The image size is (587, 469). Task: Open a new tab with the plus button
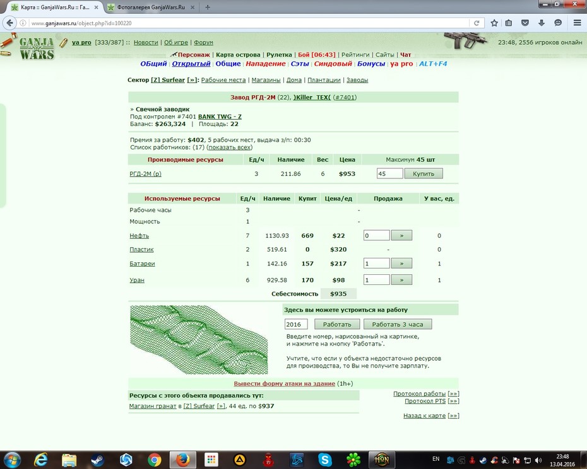coord(208,7)
